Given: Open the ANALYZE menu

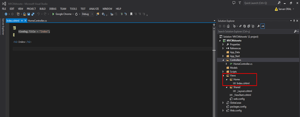Looking at the screenshot, I should (x=94, y=9).
